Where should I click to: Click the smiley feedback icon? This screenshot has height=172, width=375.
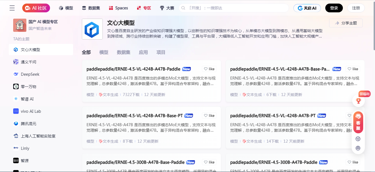point(358,148)
